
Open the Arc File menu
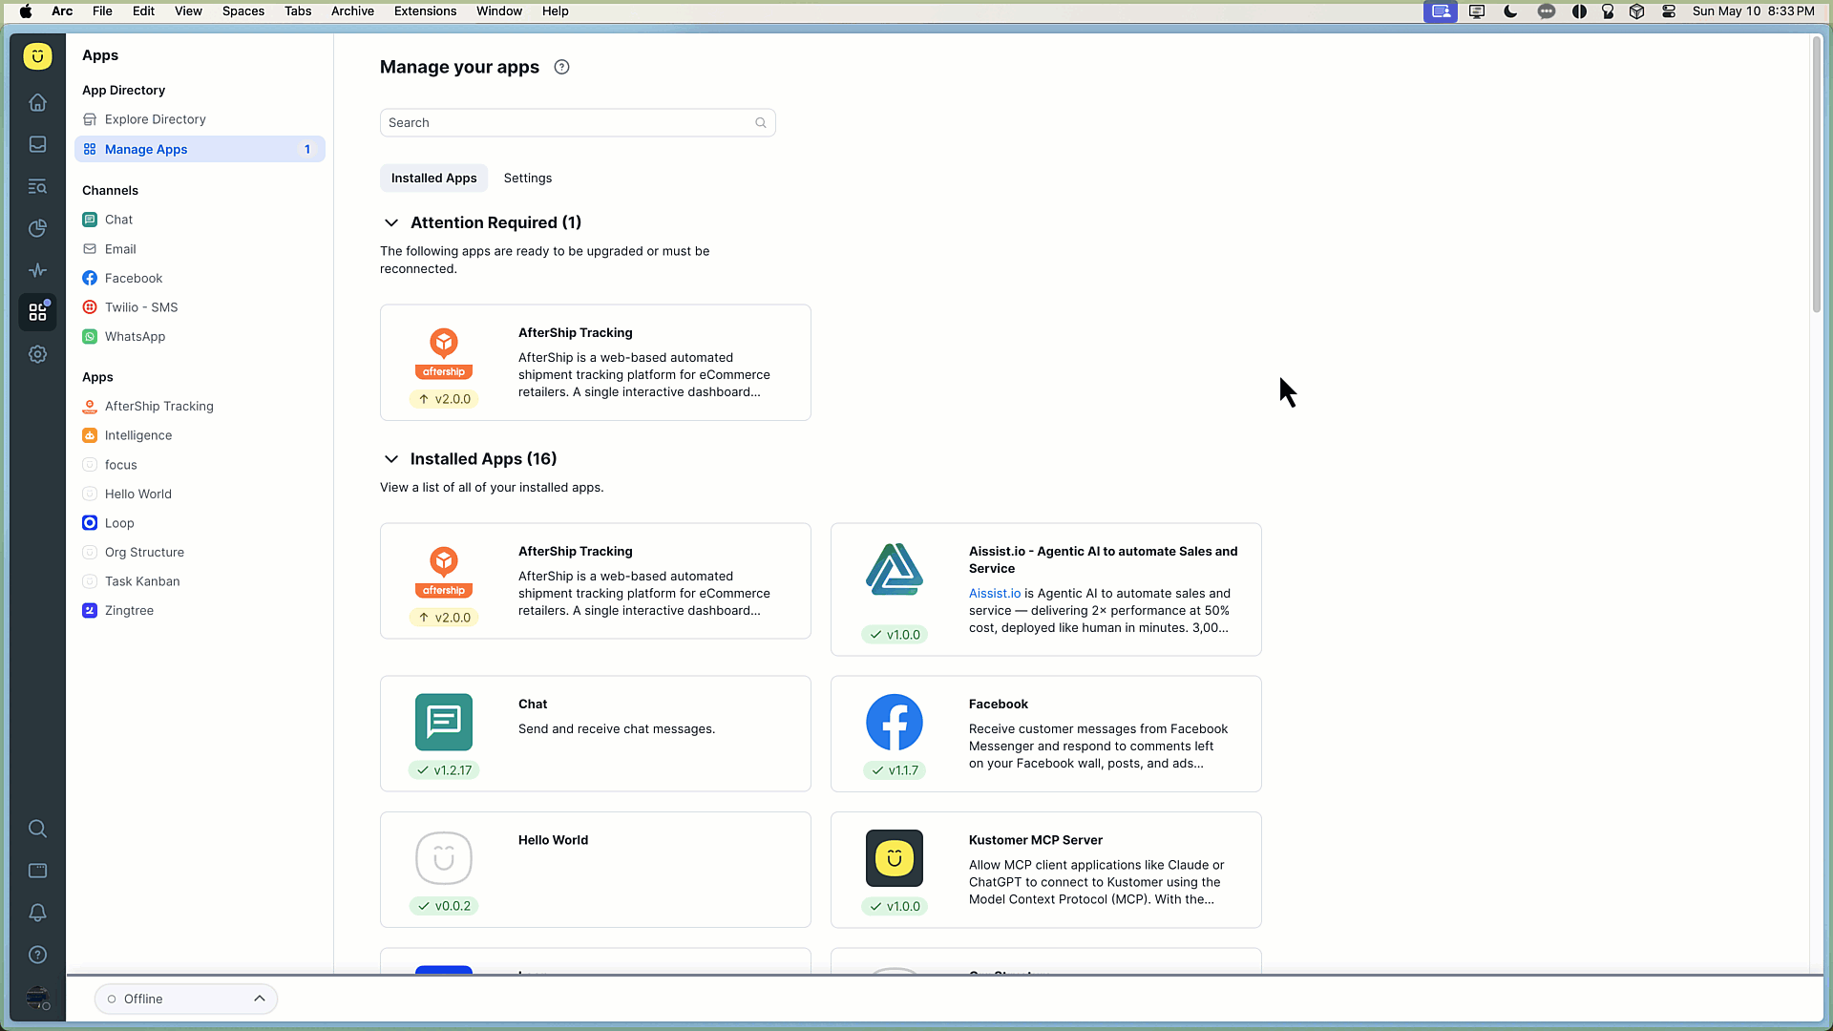pos(102,11)
